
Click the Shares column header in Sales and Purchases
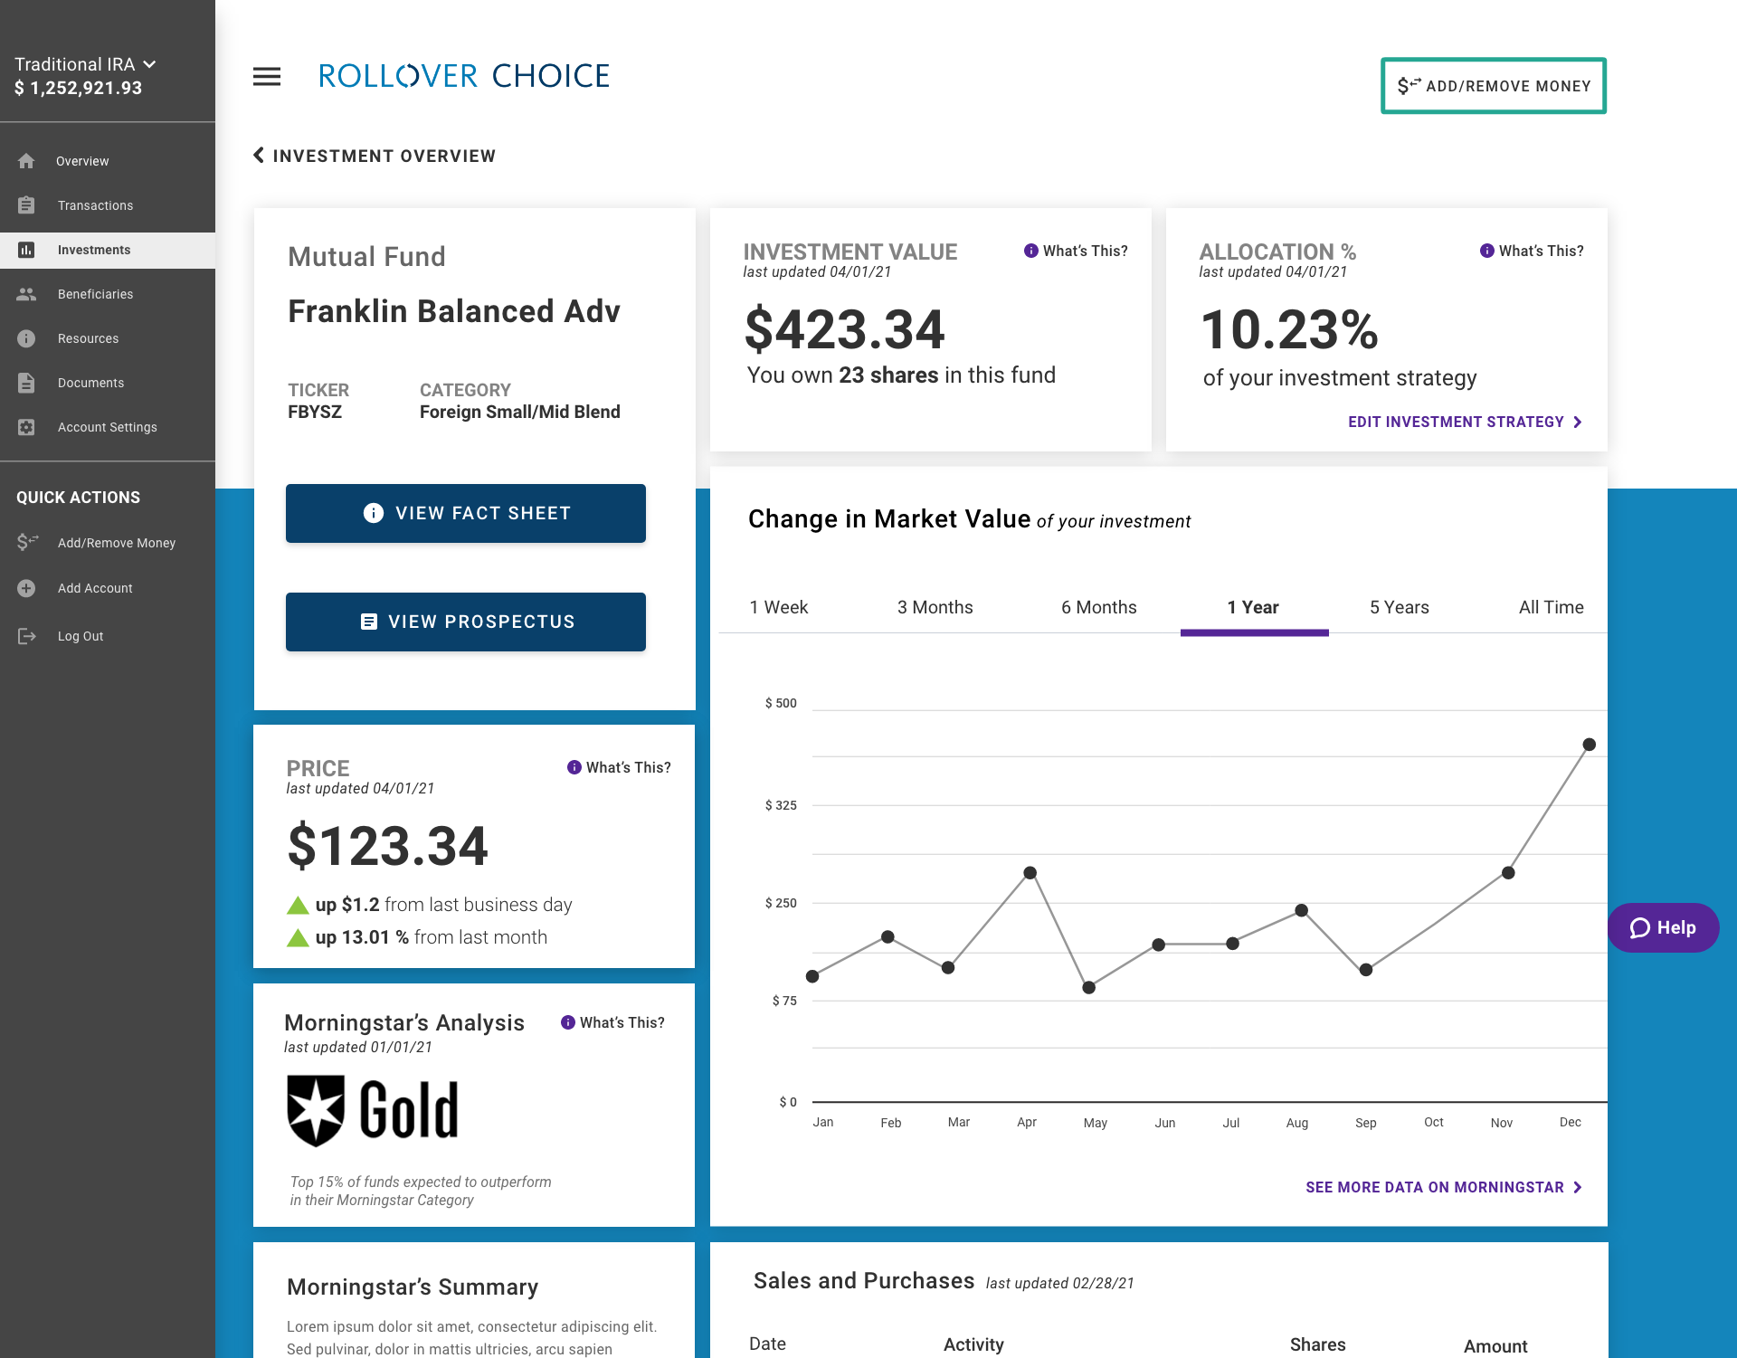(x=1318, y=1344)
